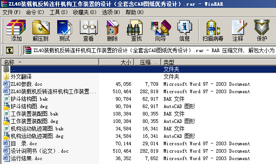Open the 工具(S) menu

[x=59, y=12]
